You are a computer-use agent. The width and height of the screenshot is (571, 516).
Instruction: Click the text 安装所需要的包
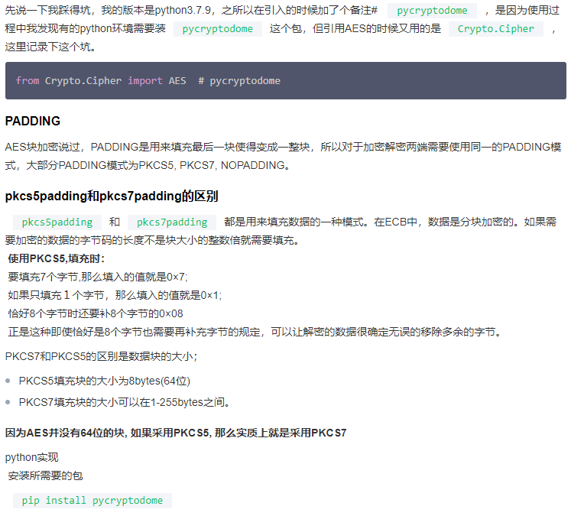click(x=46, y=475)
